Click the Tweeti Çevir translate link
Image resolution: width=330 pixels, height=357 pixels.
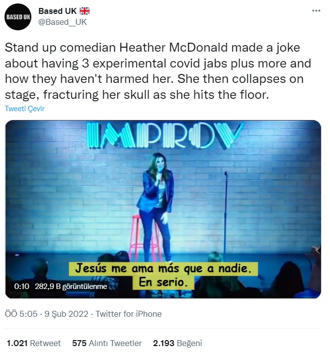(x=24, y=109)
